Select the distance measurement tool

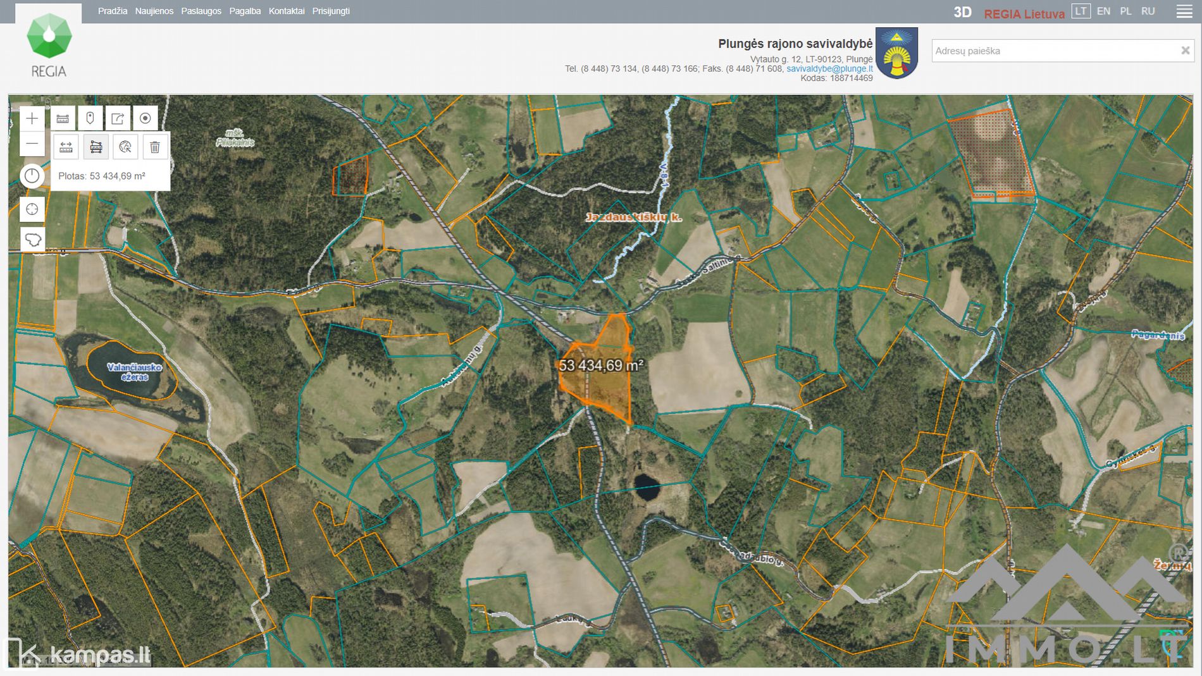tap(66, 147)
